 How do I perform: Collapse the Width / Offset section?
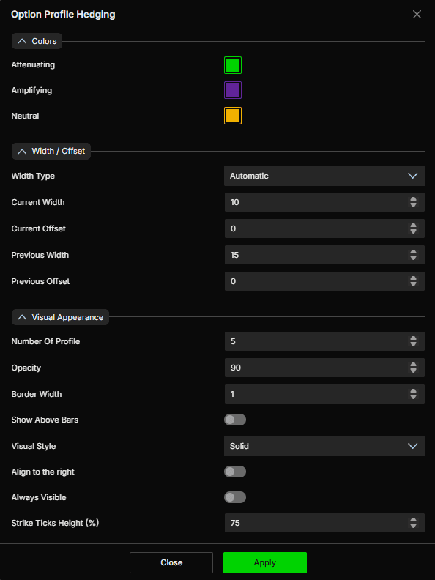(51, 152)
